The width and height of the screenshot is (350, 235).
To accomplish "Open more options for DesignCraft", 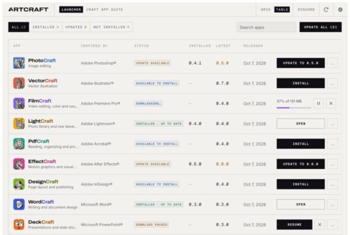I will pyautogui.click(x=332, y=184).
